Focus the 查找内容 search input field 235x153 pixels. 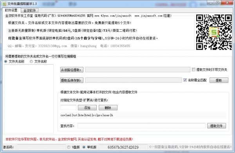(x=141, y=126)
